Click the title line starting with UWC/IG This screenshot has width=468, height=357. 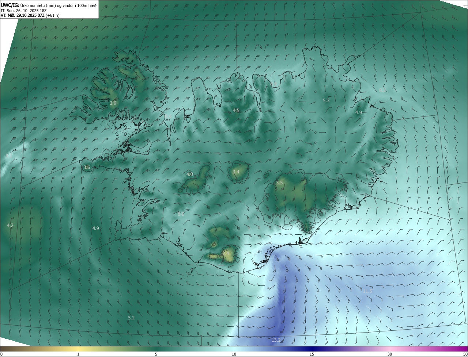coord(49,5)
